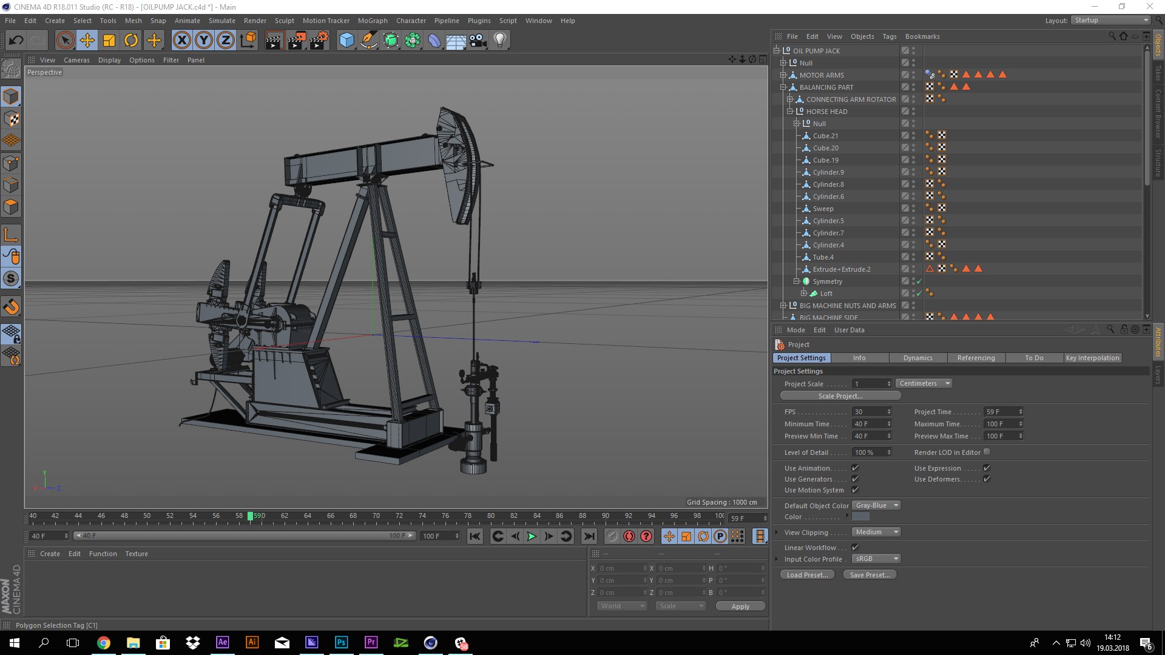
Task: Add a Light object
Action: tap(500, 41)
